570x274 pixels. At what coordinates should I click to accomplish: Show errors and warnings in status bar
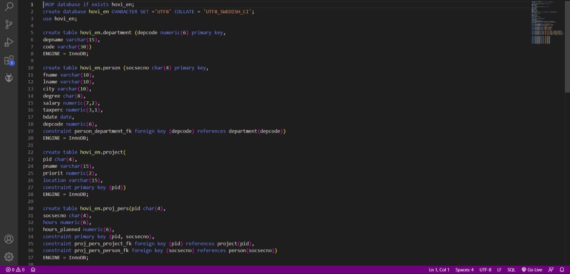(15, 270)
